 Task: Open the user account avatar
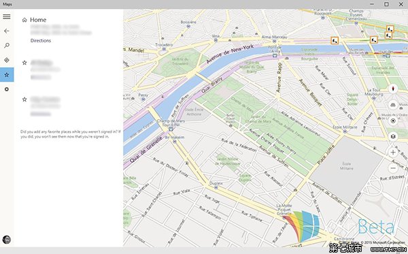(7, 240)
